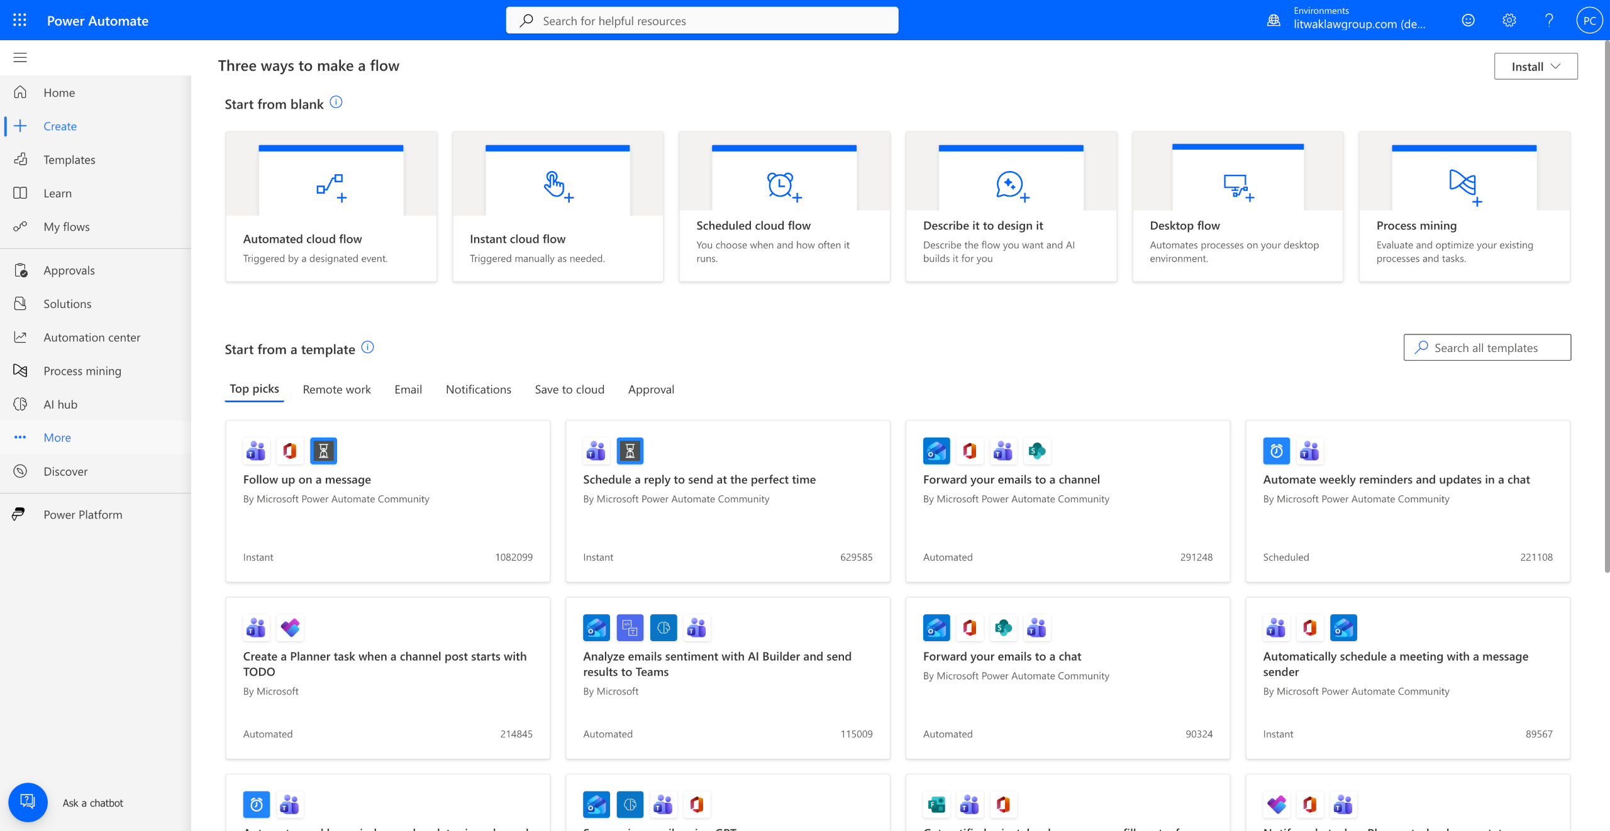Viewport: 1610px width, 831px height.
Task: Select the Approval template tab
Action: coord(651,389)
